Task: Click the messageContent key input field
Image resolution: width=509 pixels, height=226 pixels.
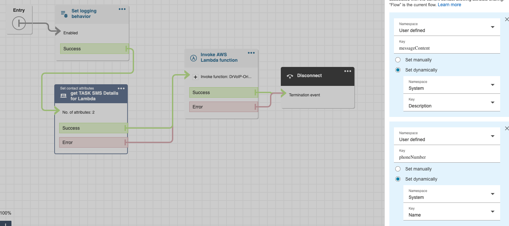Action: point(448,45)
